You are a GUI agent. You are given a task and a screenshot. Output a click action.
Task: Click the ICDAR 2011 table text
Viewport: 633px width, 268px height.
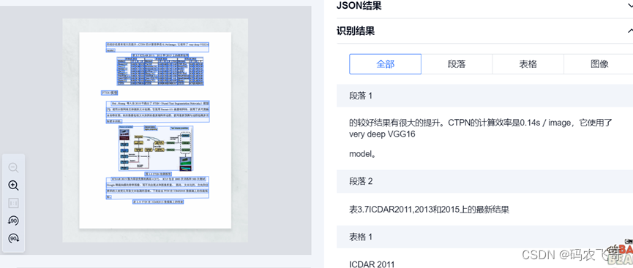point(372,264)
